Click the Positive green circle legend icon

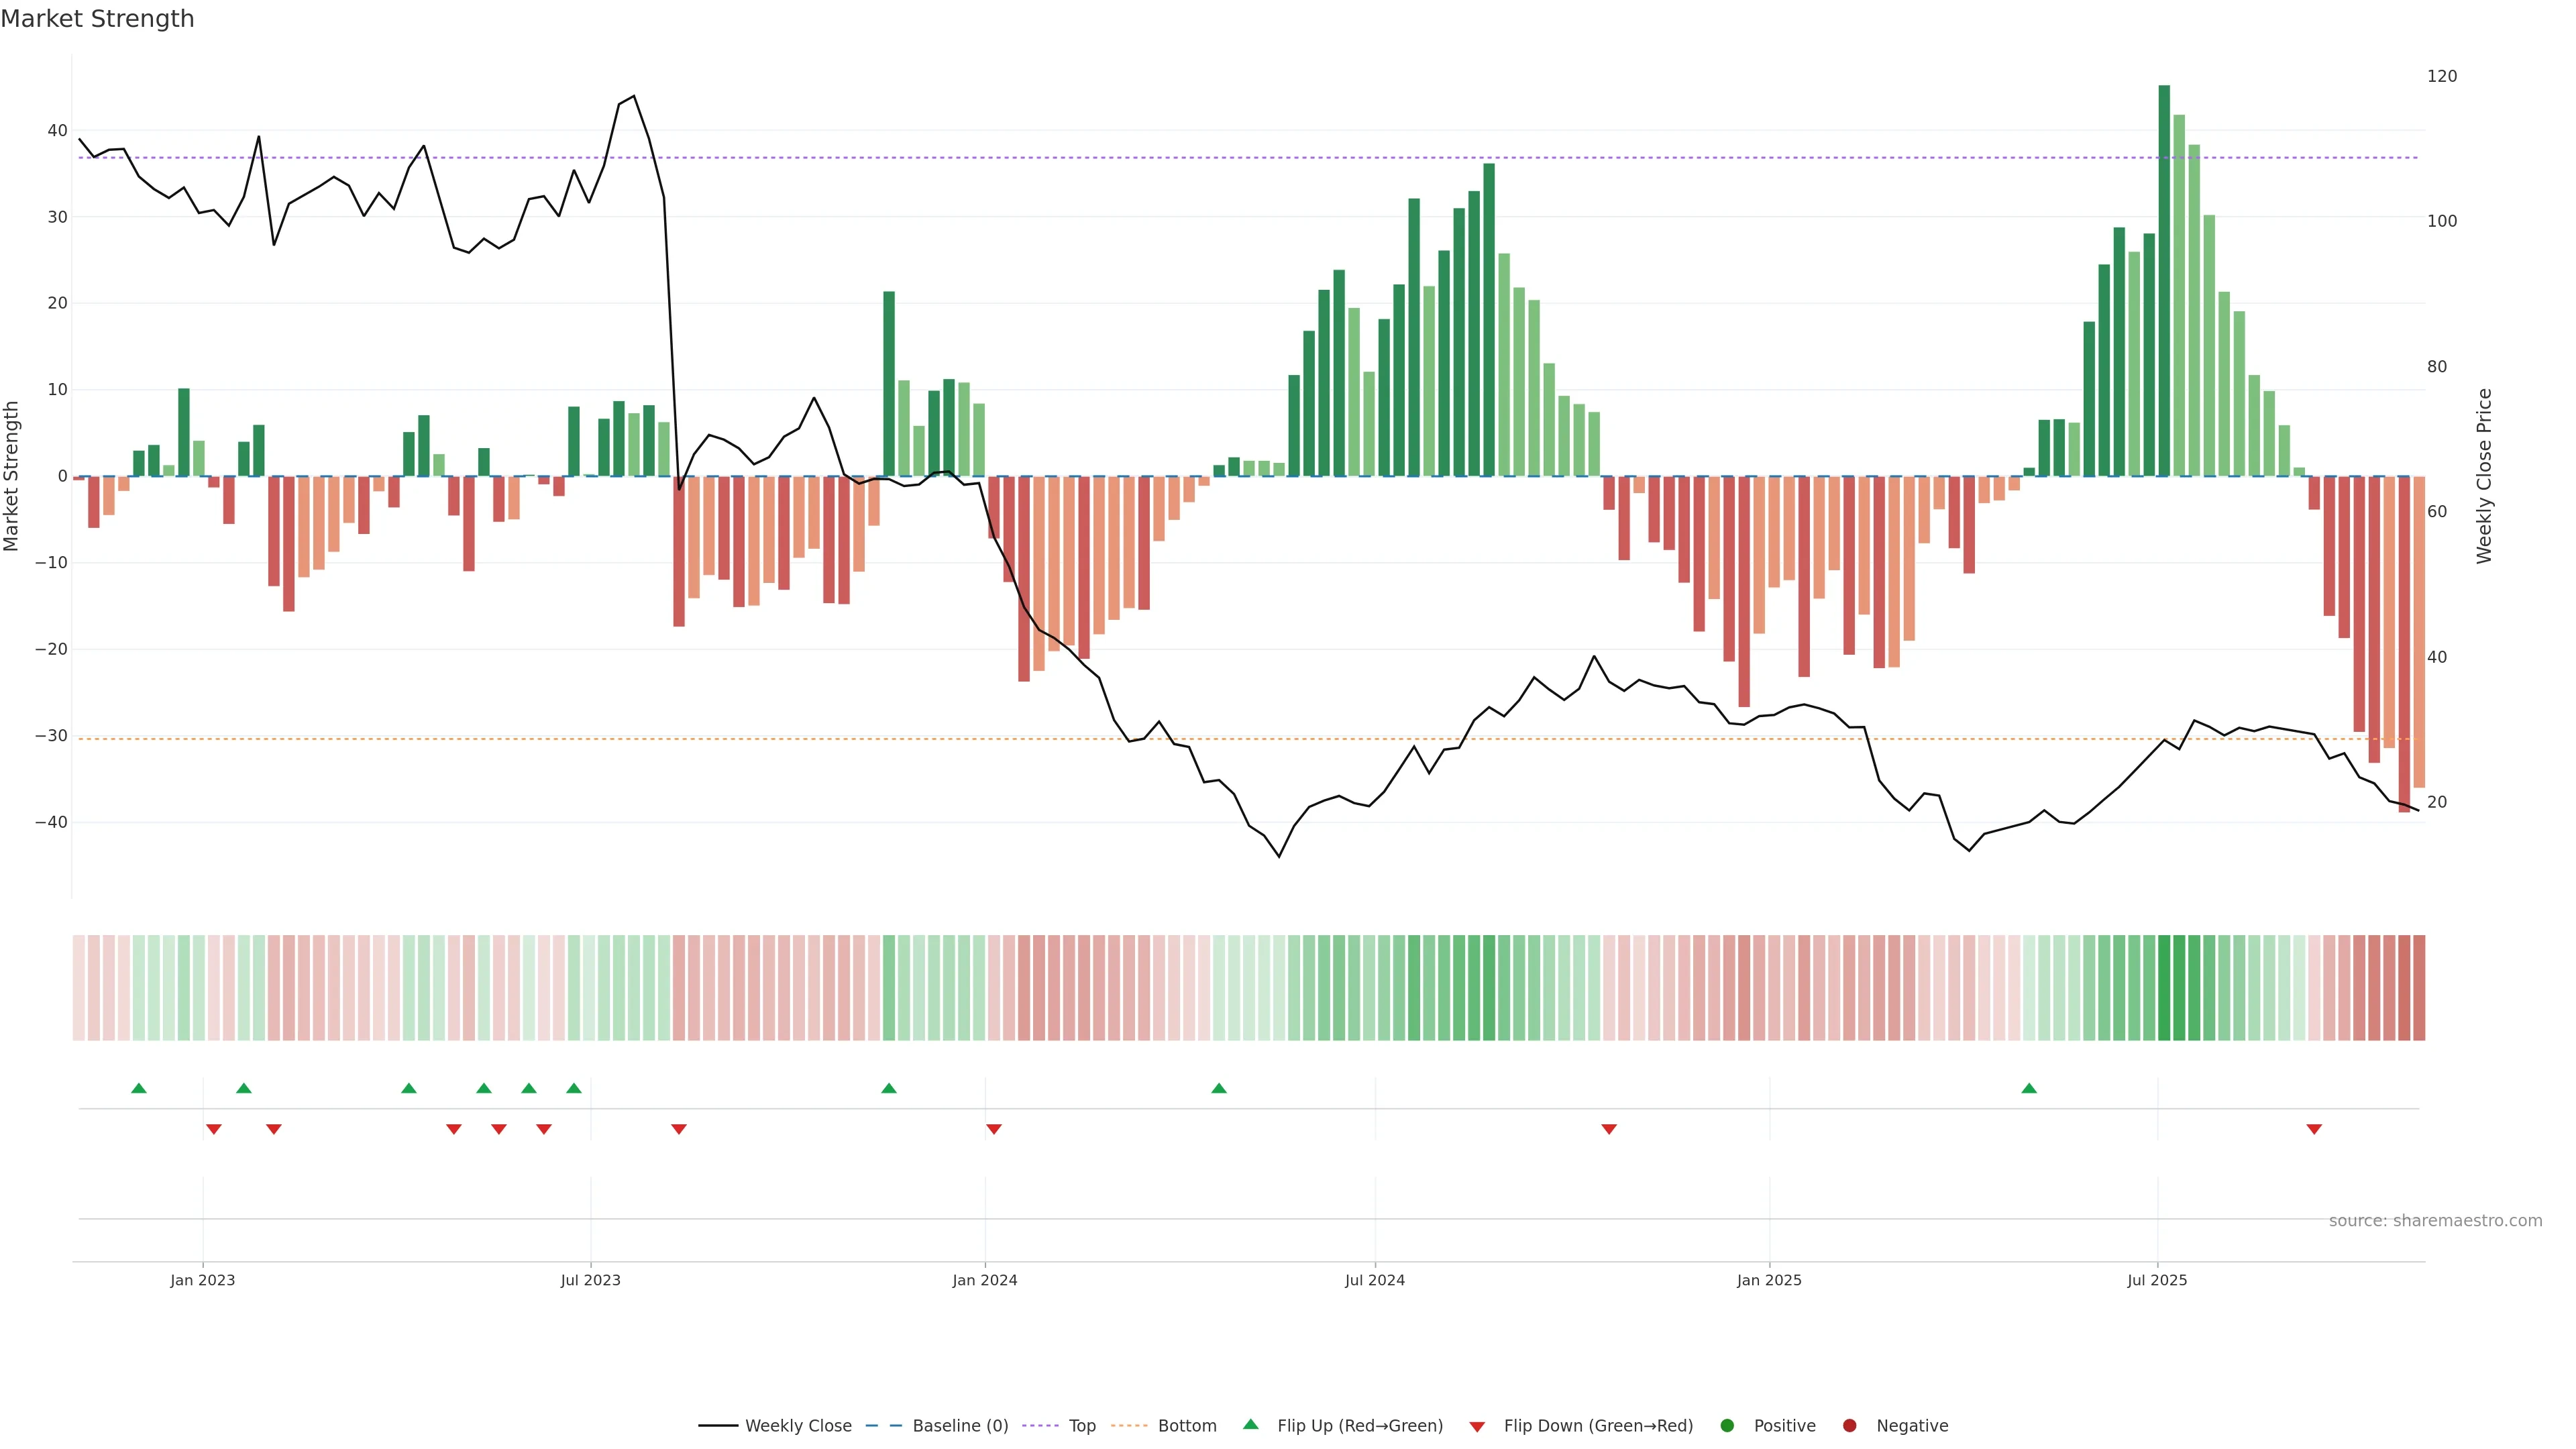[x=1727, y=1426]
